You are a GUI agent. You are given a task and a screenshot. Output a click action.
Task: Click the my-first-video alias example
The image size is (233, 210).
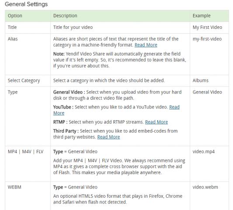tap(207, 39)
